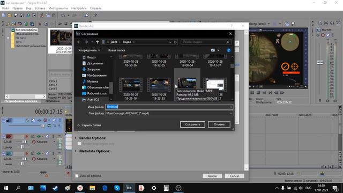Switch to the Медиафайлы проекта tab
343x193 pixels.
tap(21, 101)
